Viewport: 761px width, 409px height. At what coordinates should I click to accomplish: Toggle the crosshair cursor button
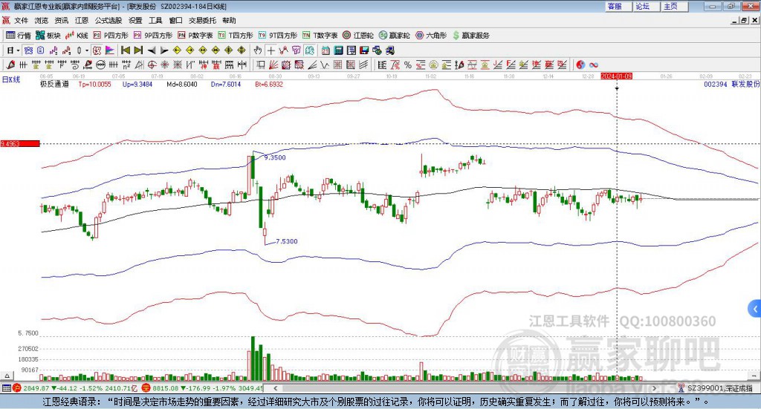(x=271, y=50)
